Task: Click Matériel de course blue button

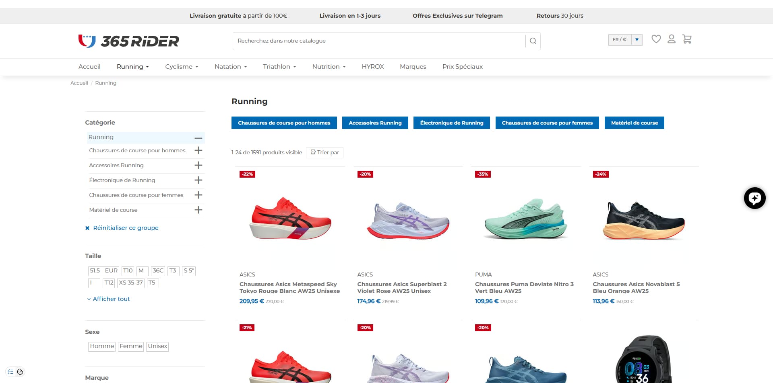Action: [x=635, y=123]
